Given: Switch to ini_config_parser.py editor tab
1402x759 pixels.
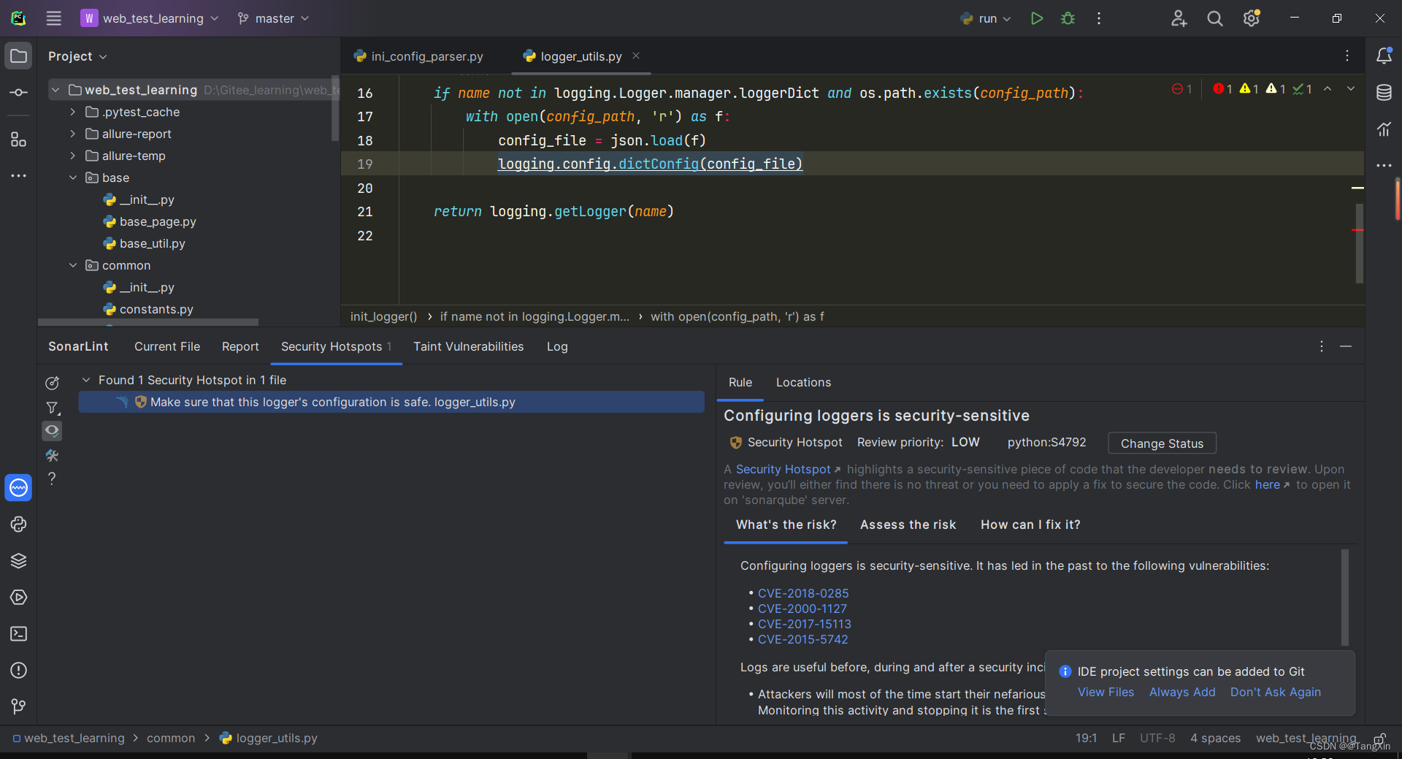Looking at the screenshot, I should coord(418,56).
